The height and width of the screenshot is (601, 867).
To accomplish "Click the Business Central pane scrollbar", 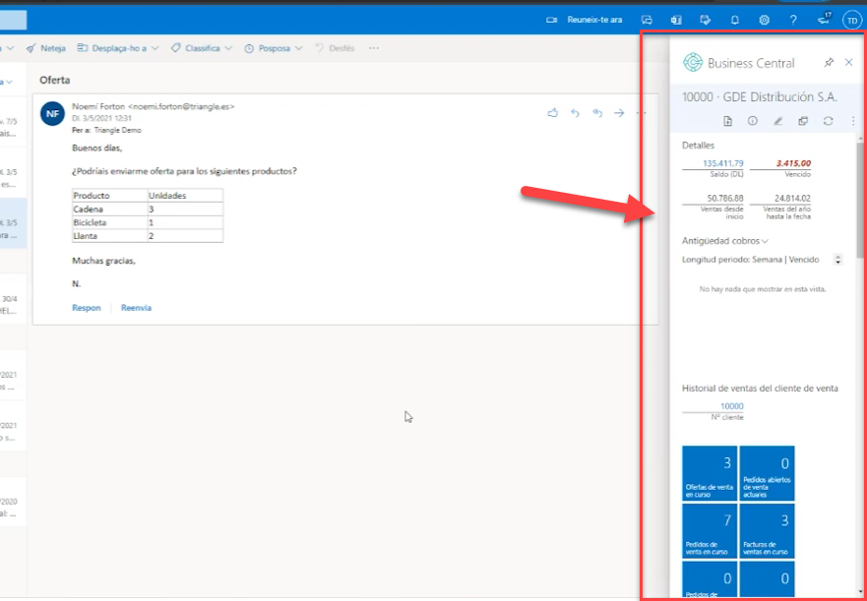I will (x=860, y=197).
